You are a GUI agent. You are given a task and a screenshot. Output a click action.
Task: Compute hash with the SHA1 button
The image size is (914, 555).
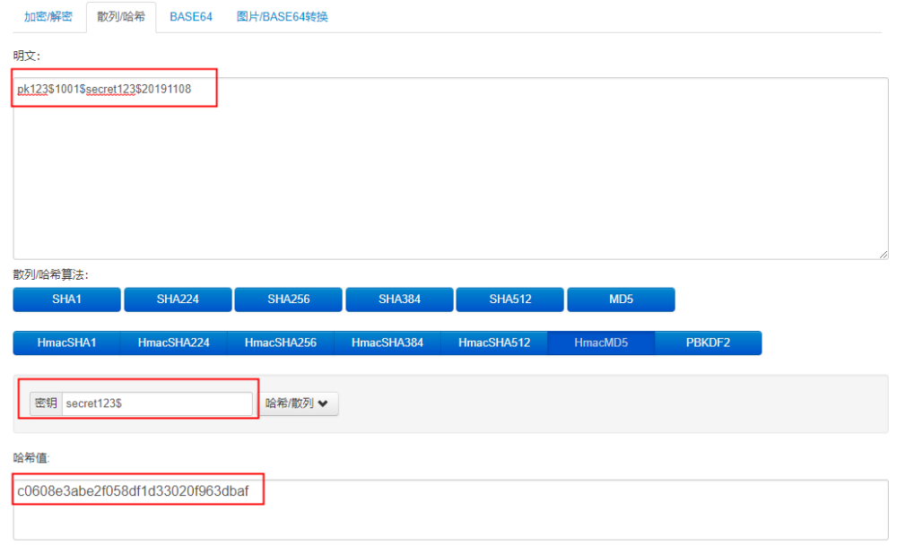66,299
